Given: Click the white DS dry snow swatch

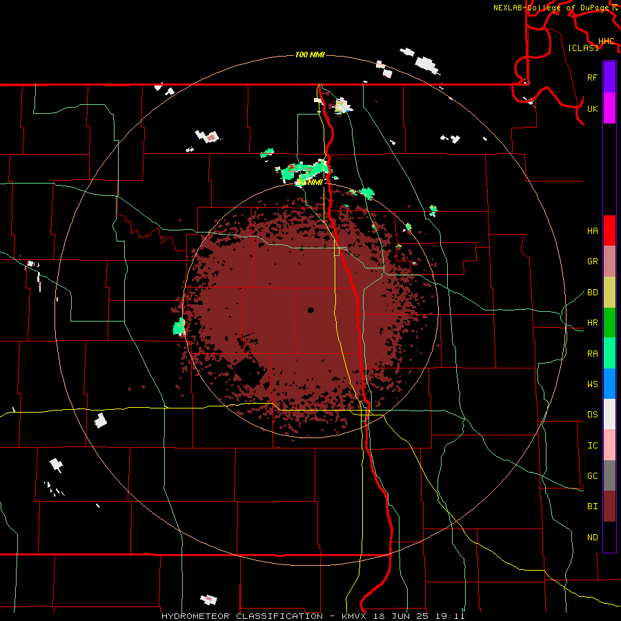Looking at the screenshot, I should [609, 414].
